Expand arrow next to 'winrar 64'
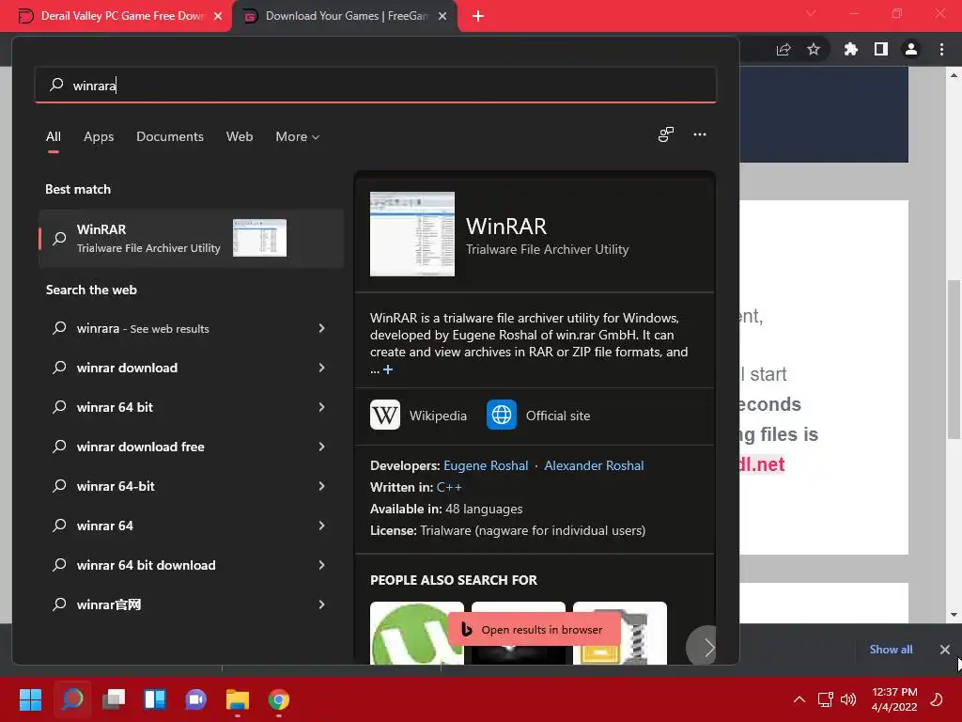The image size is (962, 722). [x=321, y=526]
